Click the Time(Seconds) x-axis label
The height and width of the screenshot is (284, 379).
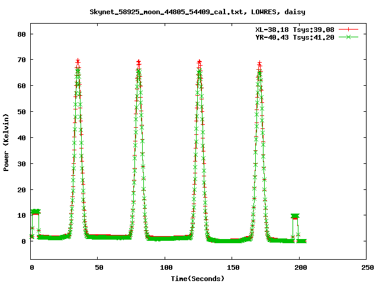(197, 279)
